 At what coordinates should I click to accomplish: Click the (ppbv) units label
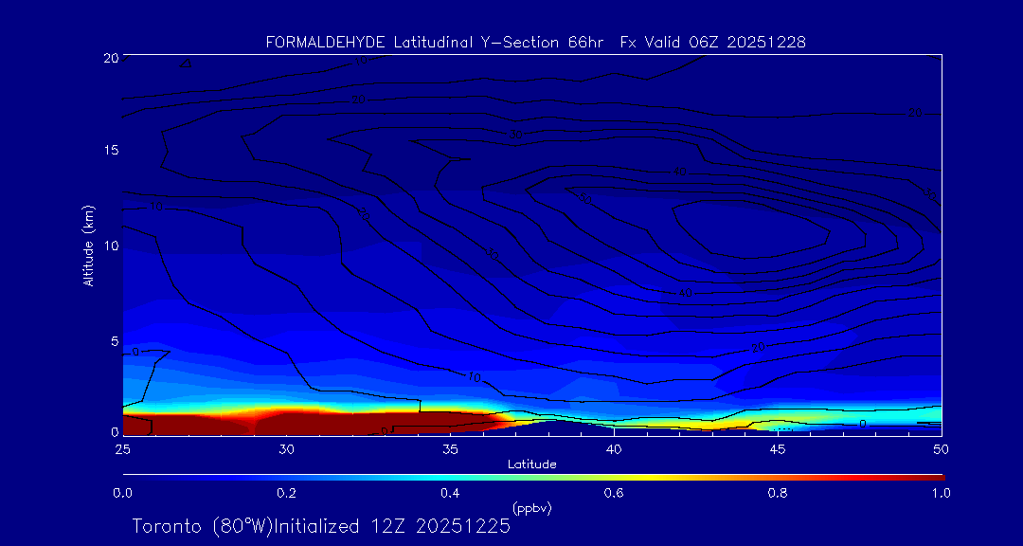click(531, 508)
